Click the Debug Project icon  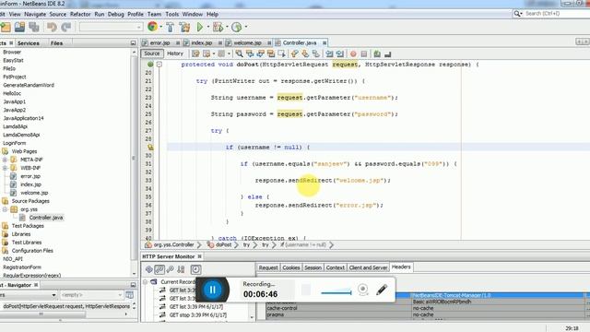click(218, 27)
